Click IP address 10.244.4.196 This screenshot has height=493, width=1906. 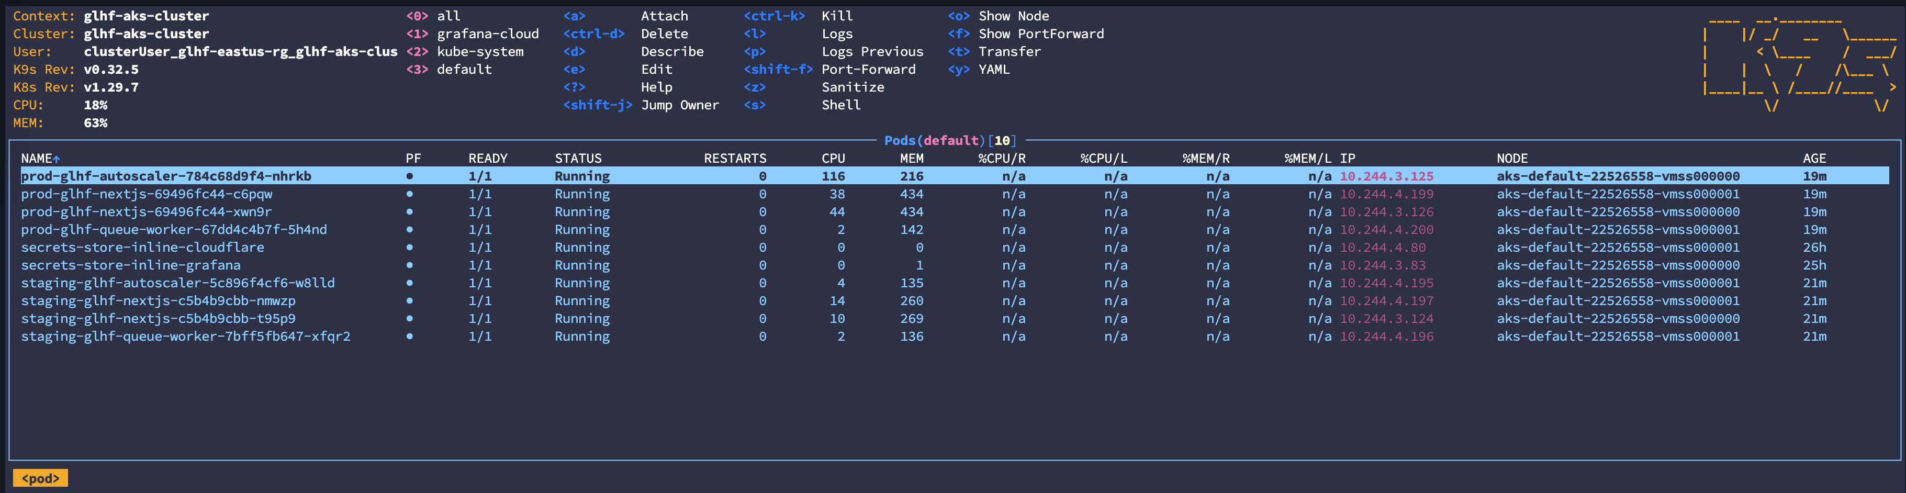pos(1386,336)
